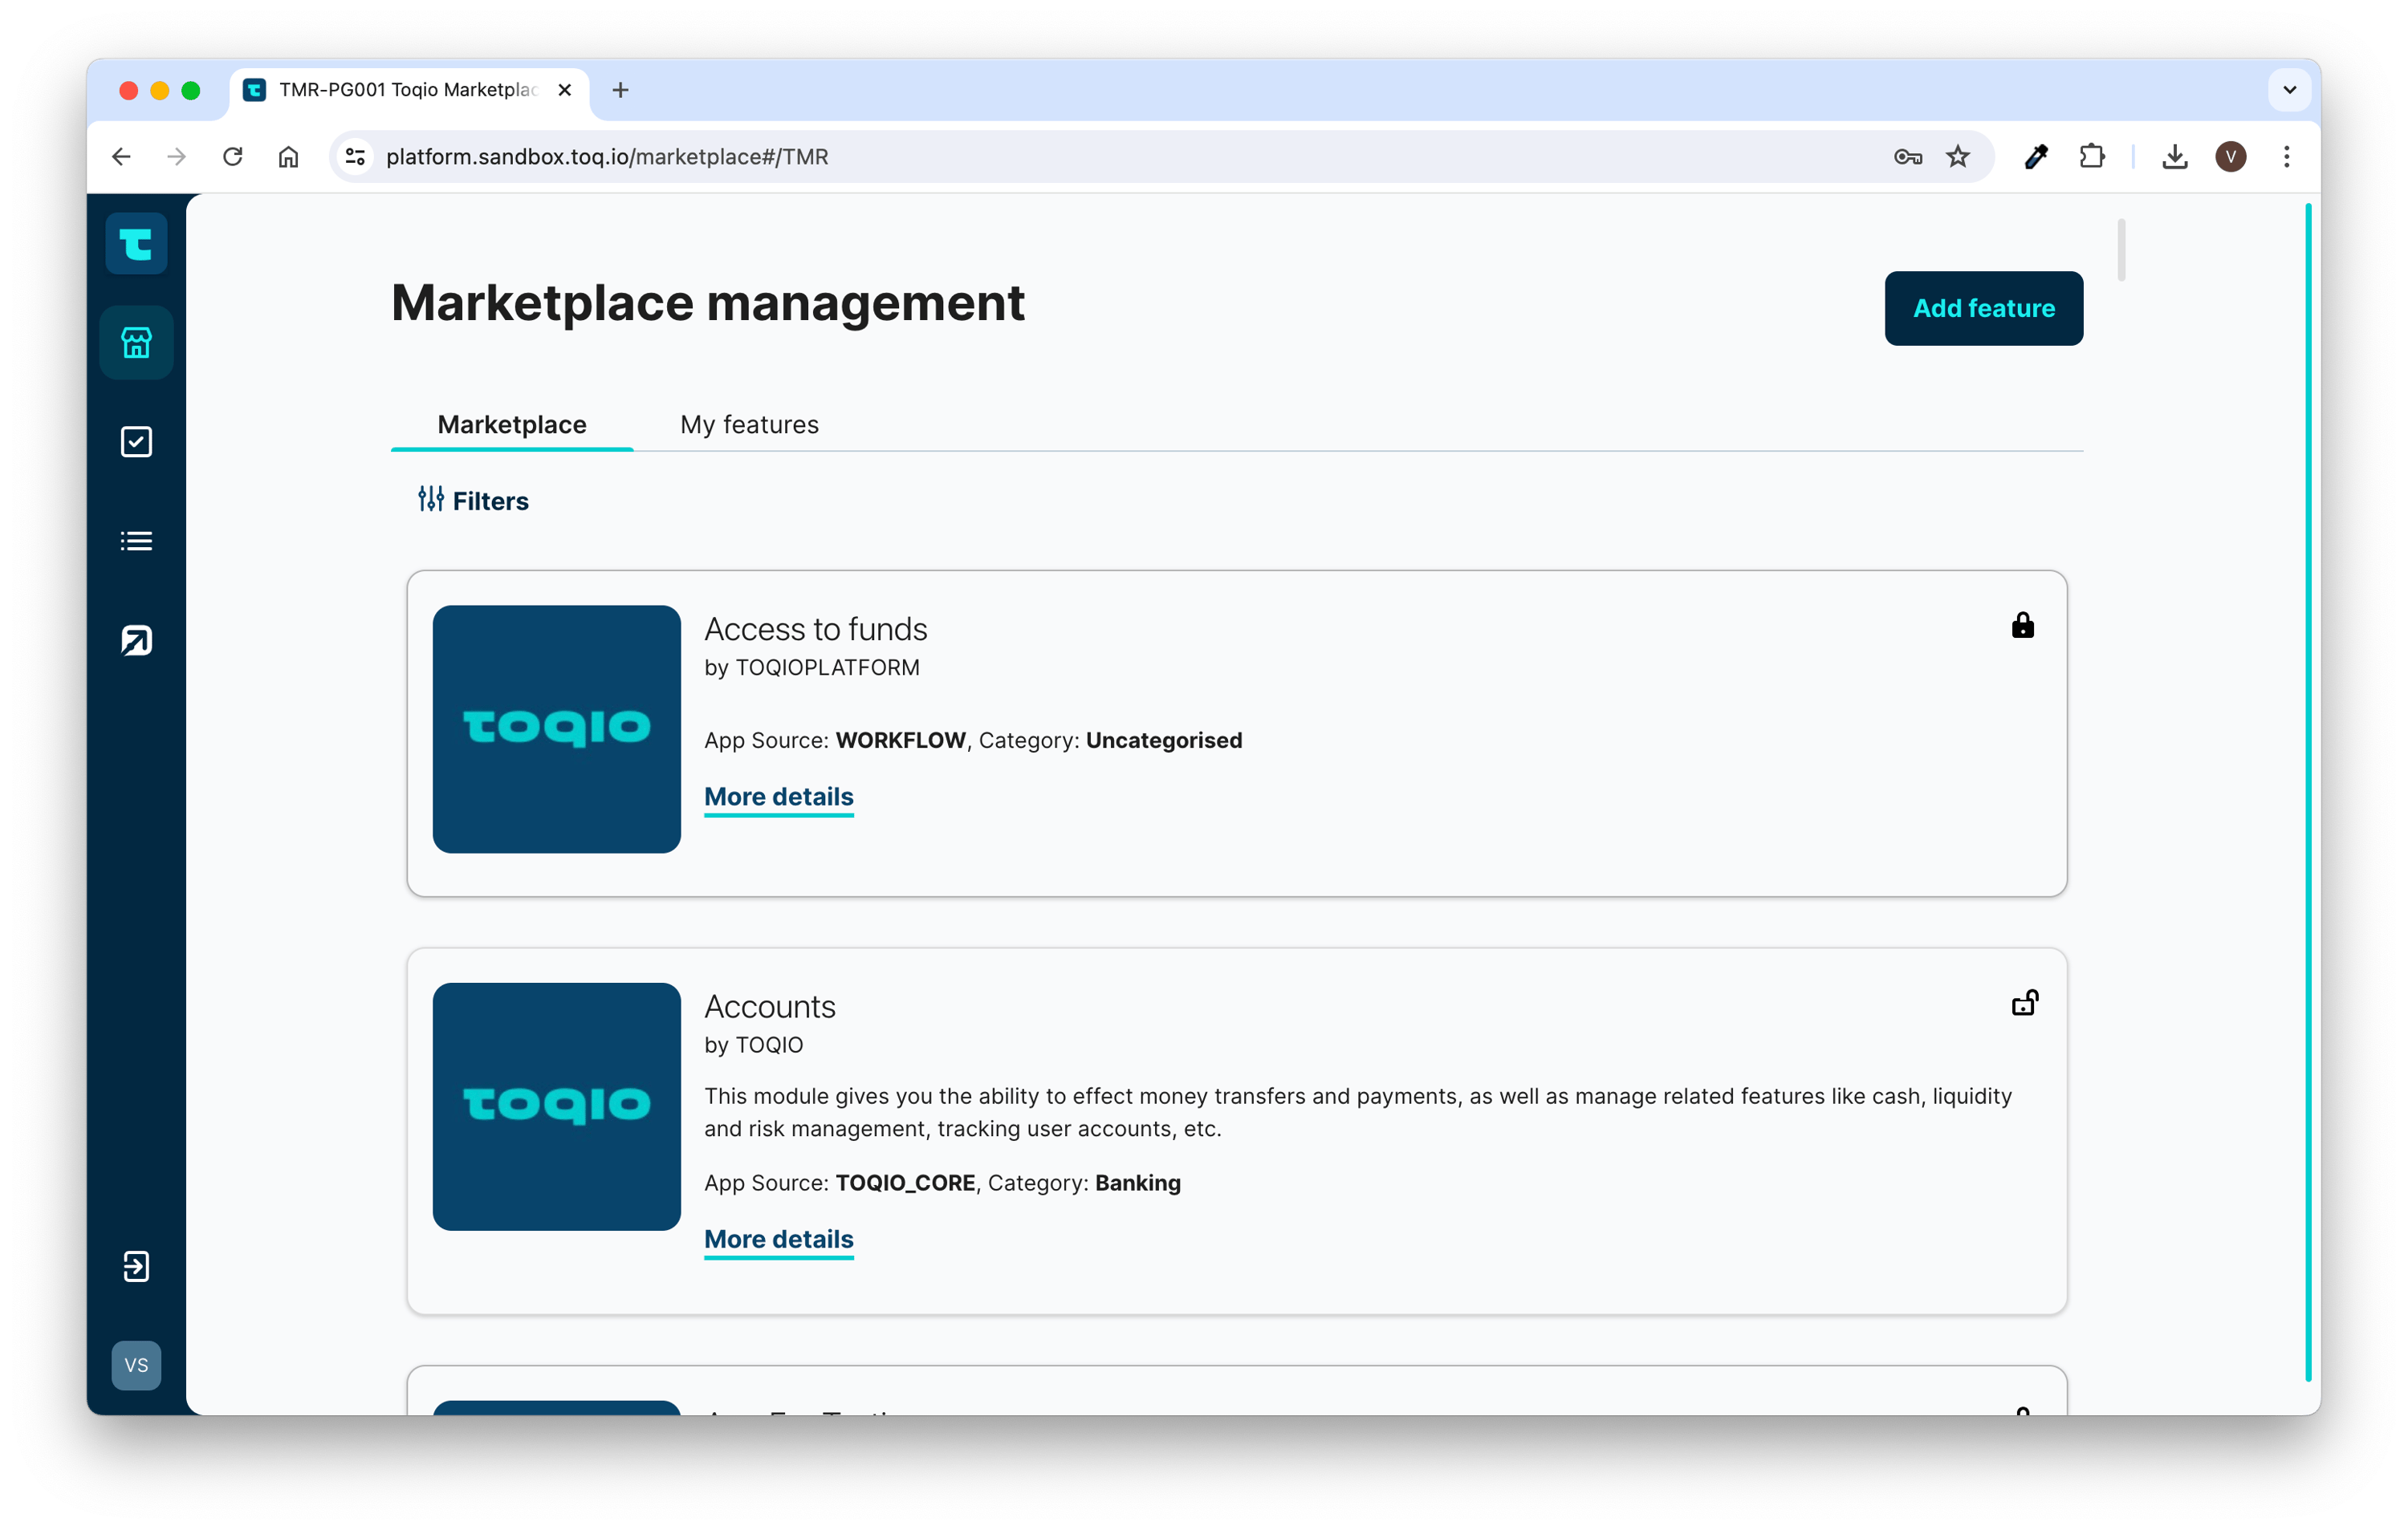Image resolution: width=2408 pixels, height=1530 pixels.
Task: Switch to the My features tab
Action: (749, 424)
